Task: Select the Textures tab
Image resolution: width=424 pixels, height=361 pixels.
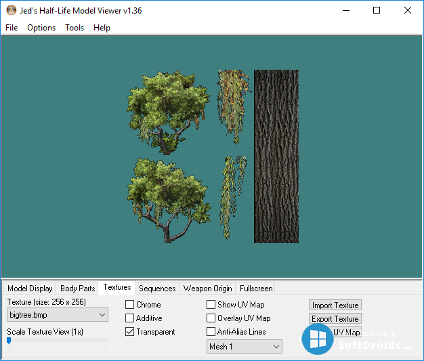Action: 117,287
